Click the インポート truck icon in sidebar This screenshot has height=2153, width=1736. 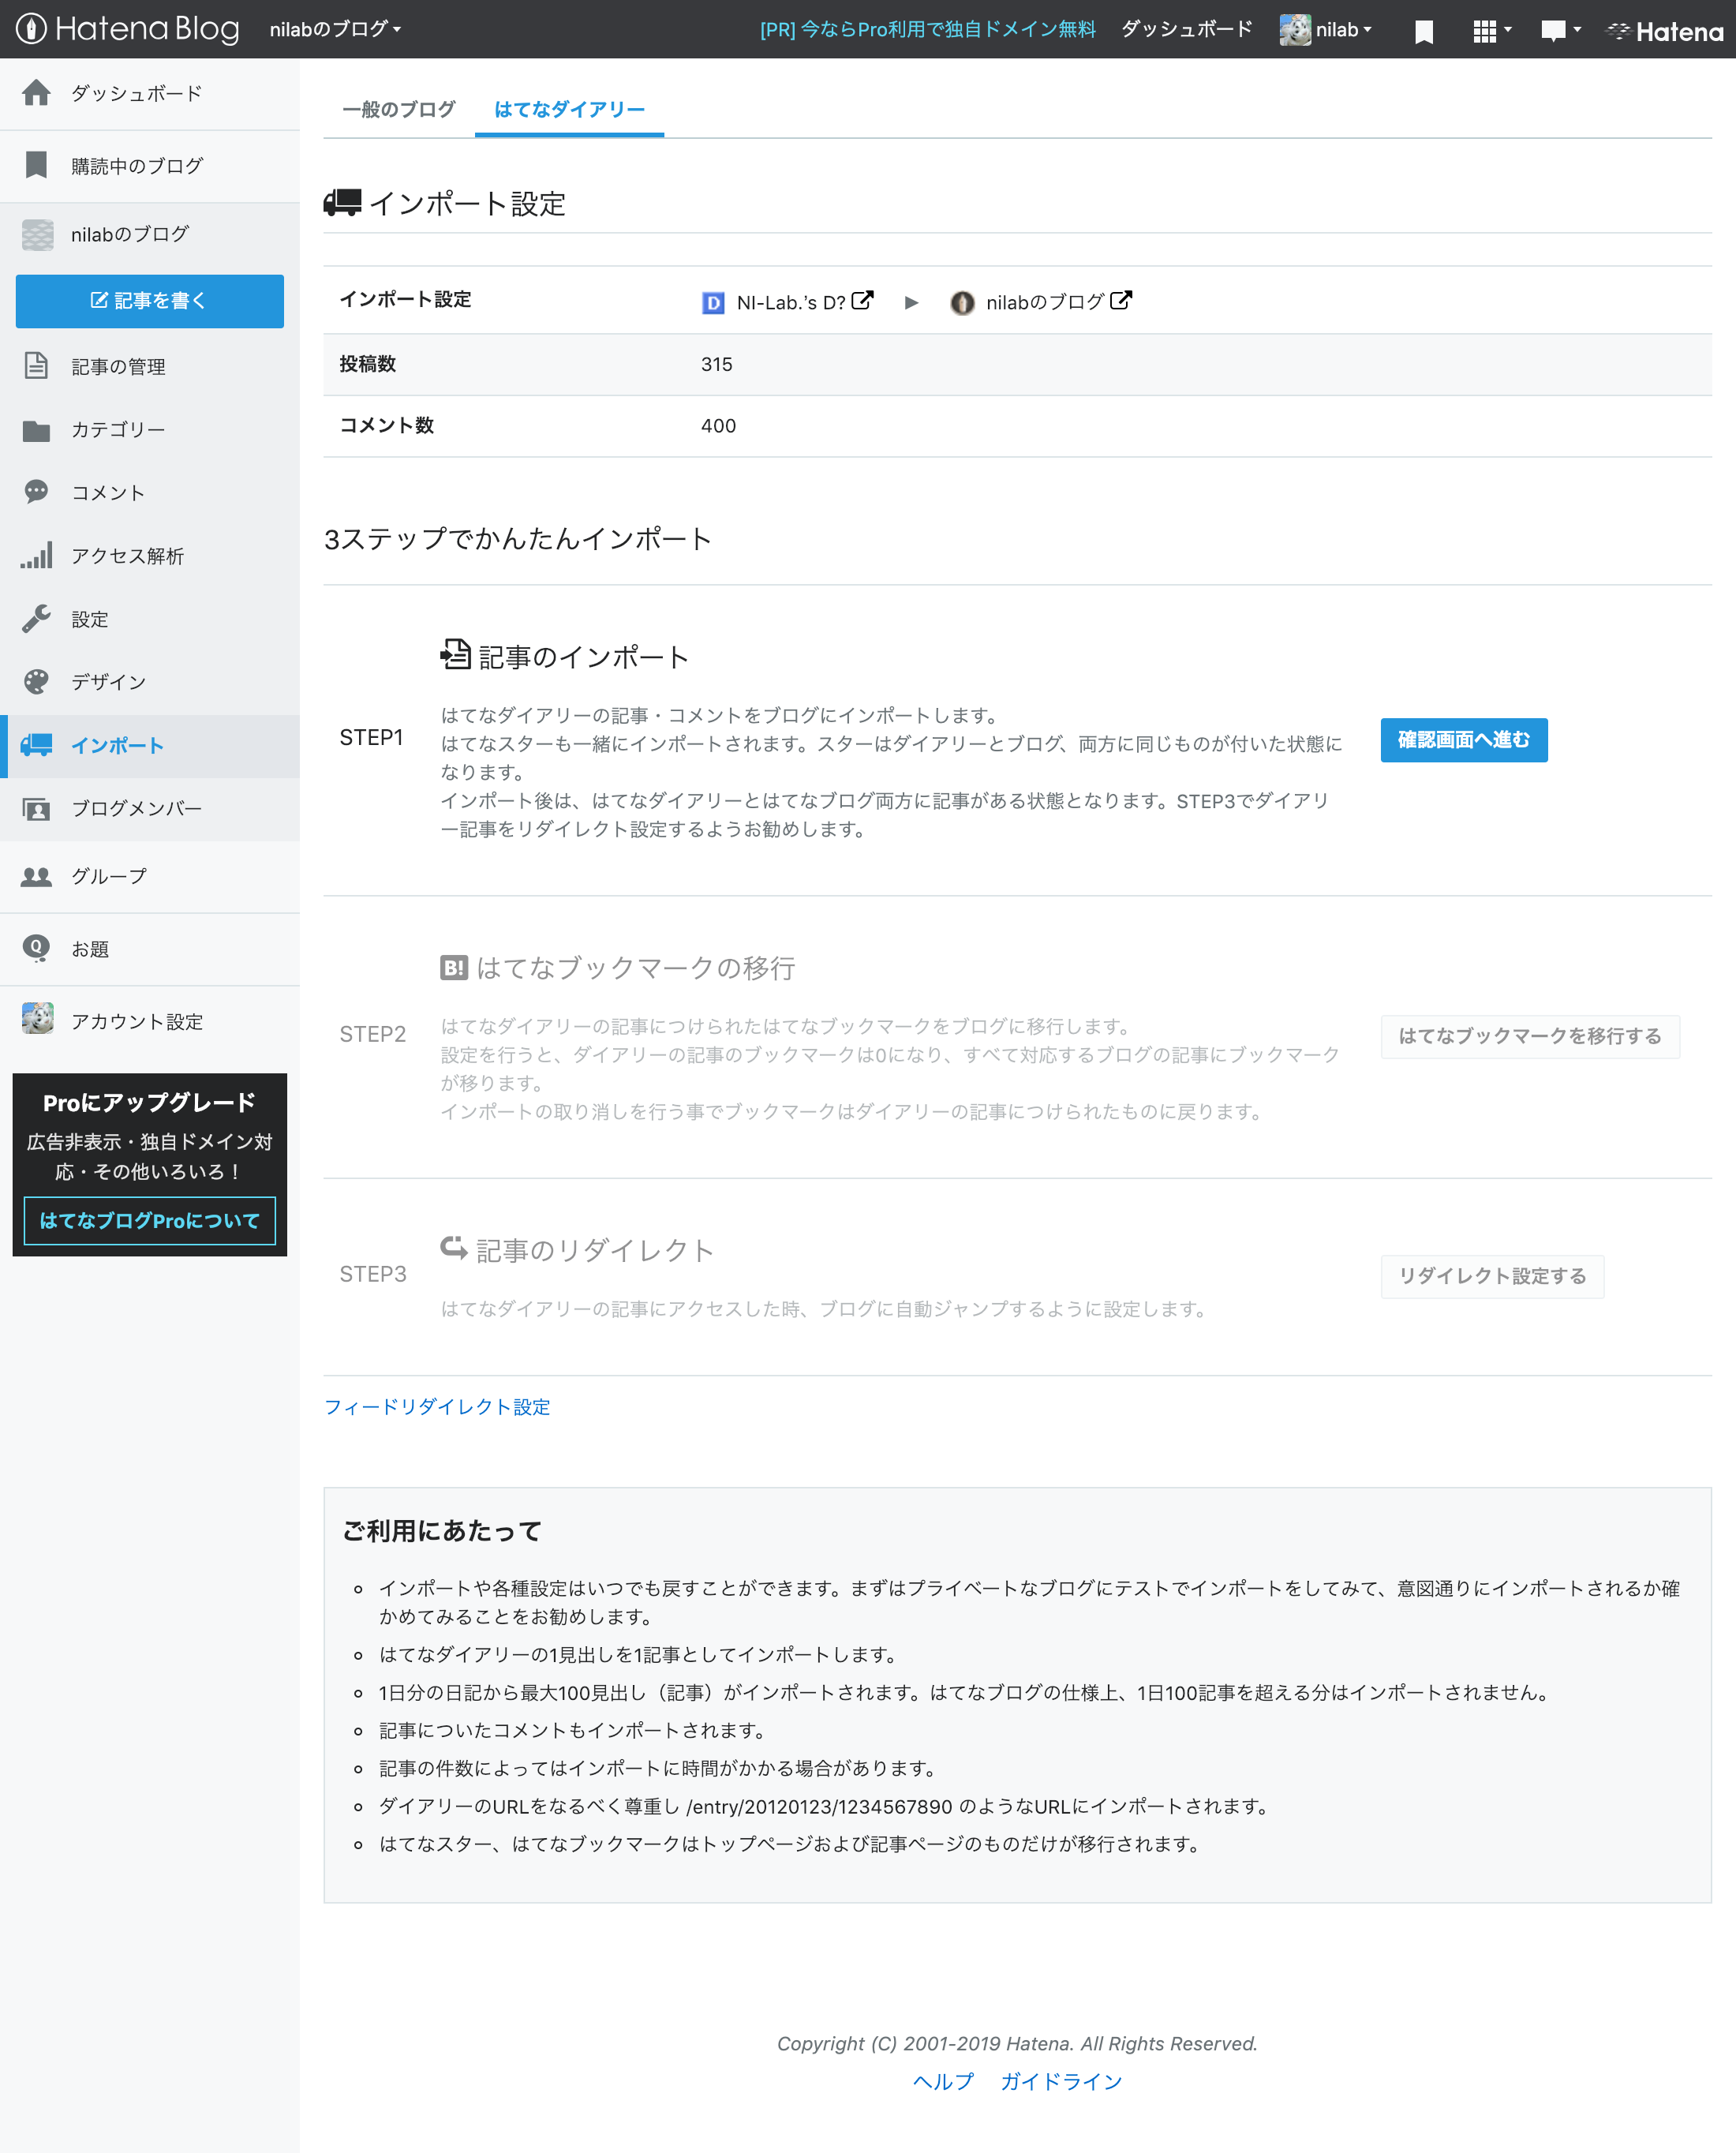37,745
